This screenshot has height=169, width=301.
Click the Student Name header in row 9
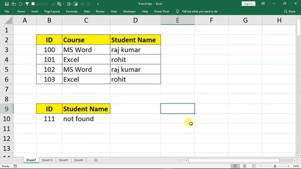(86, 109)
